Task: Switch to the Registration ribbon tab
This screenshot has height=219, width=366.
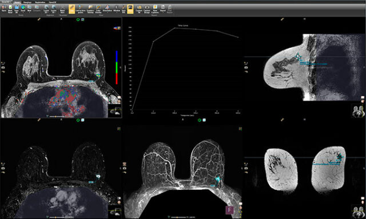Action: point(40,2)
